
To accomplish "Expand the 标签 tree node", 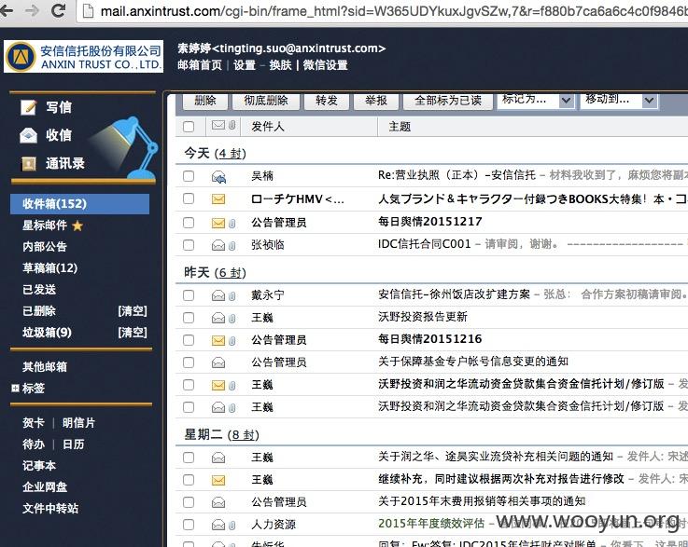I will tap(15, 388).
